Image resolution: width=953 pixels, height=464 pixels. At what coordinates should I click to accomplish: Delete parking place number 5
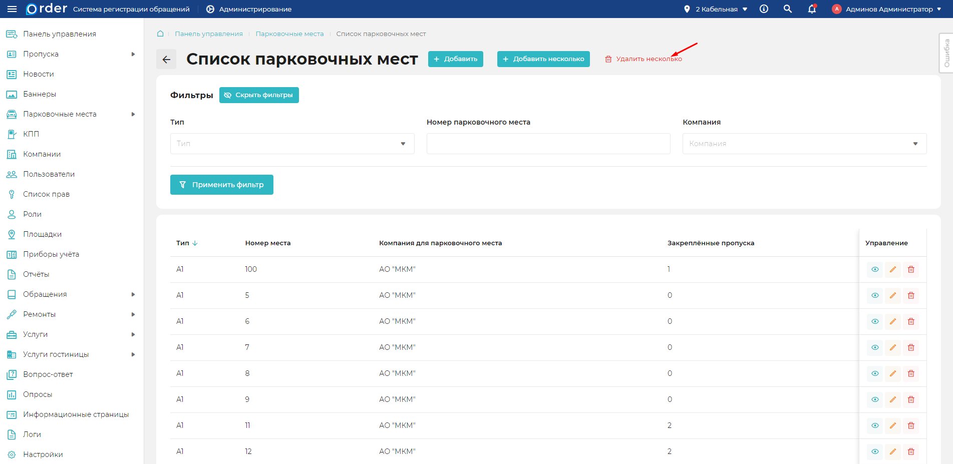pos(911,295)
